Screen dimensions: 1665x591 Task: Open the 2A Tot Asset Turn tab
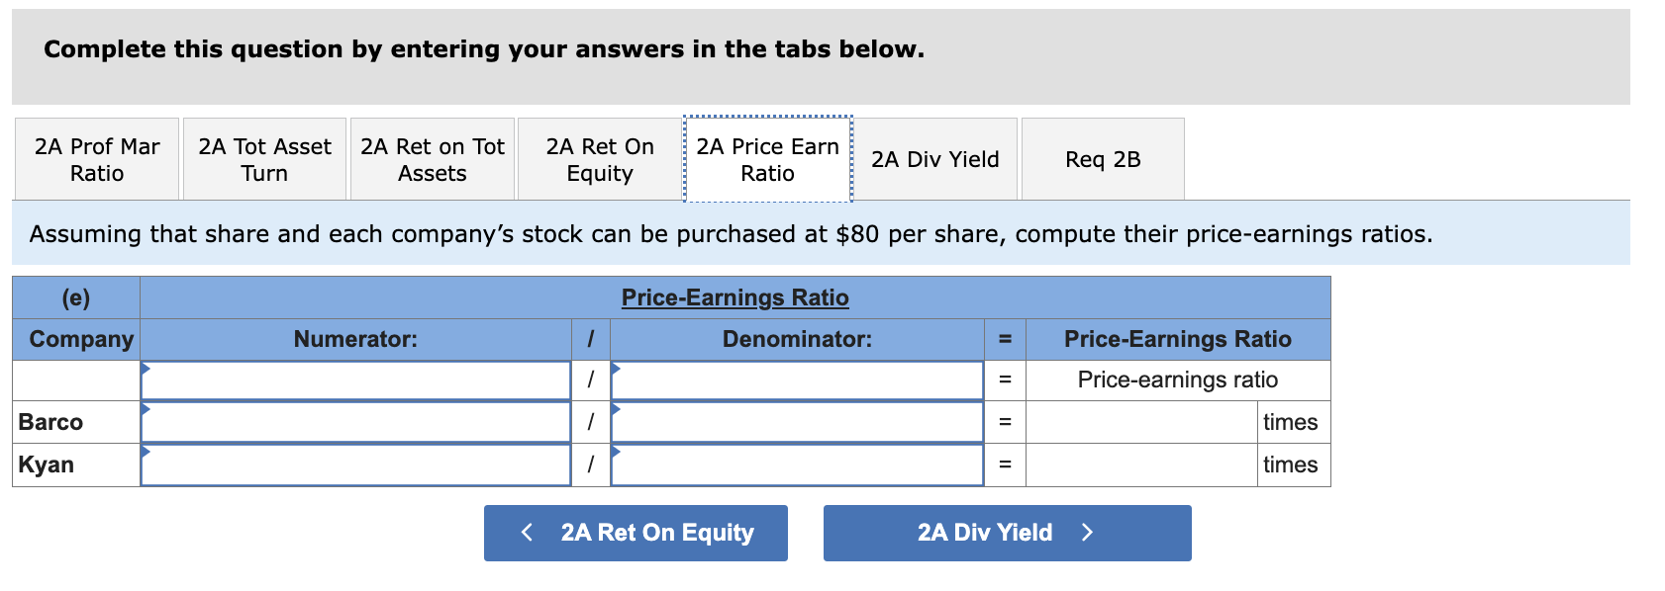263,159
